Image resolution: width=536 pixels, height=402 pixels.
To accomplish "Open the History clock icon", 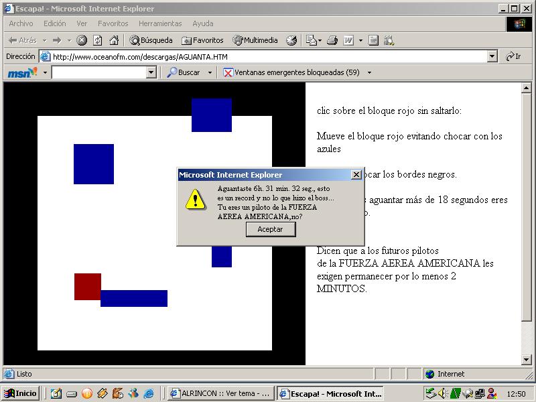I will pyautogui.click(x=291, y=40).
